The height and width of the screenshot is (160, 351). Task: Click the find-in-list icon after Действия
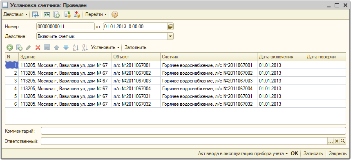pyautogui.click(x=36, y=15)
